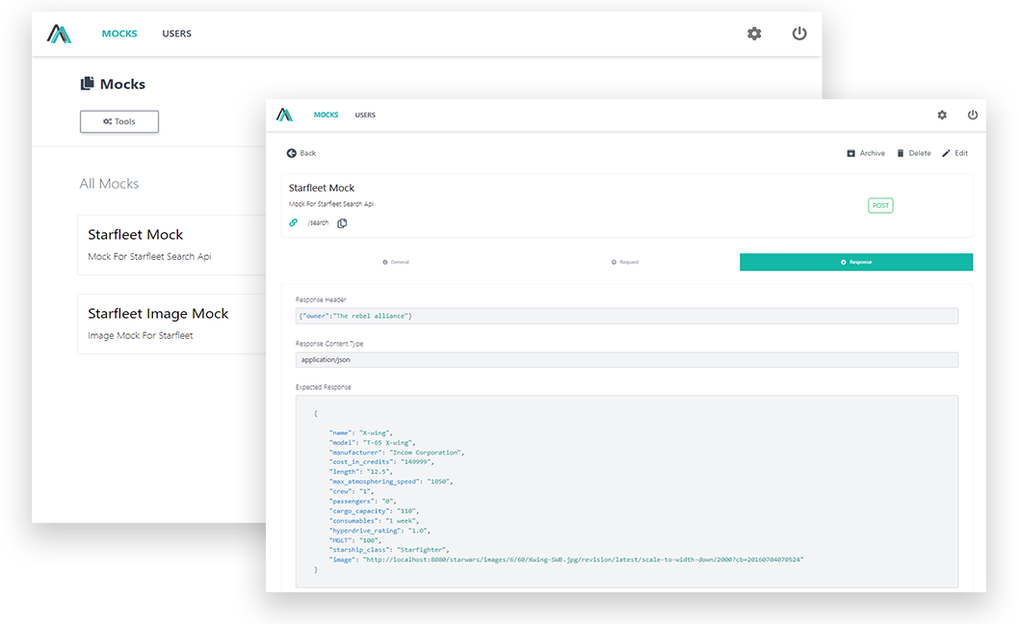Click the image URL line in the JSON
Viewport: 1018px width, 624px height.
(566, 559)
